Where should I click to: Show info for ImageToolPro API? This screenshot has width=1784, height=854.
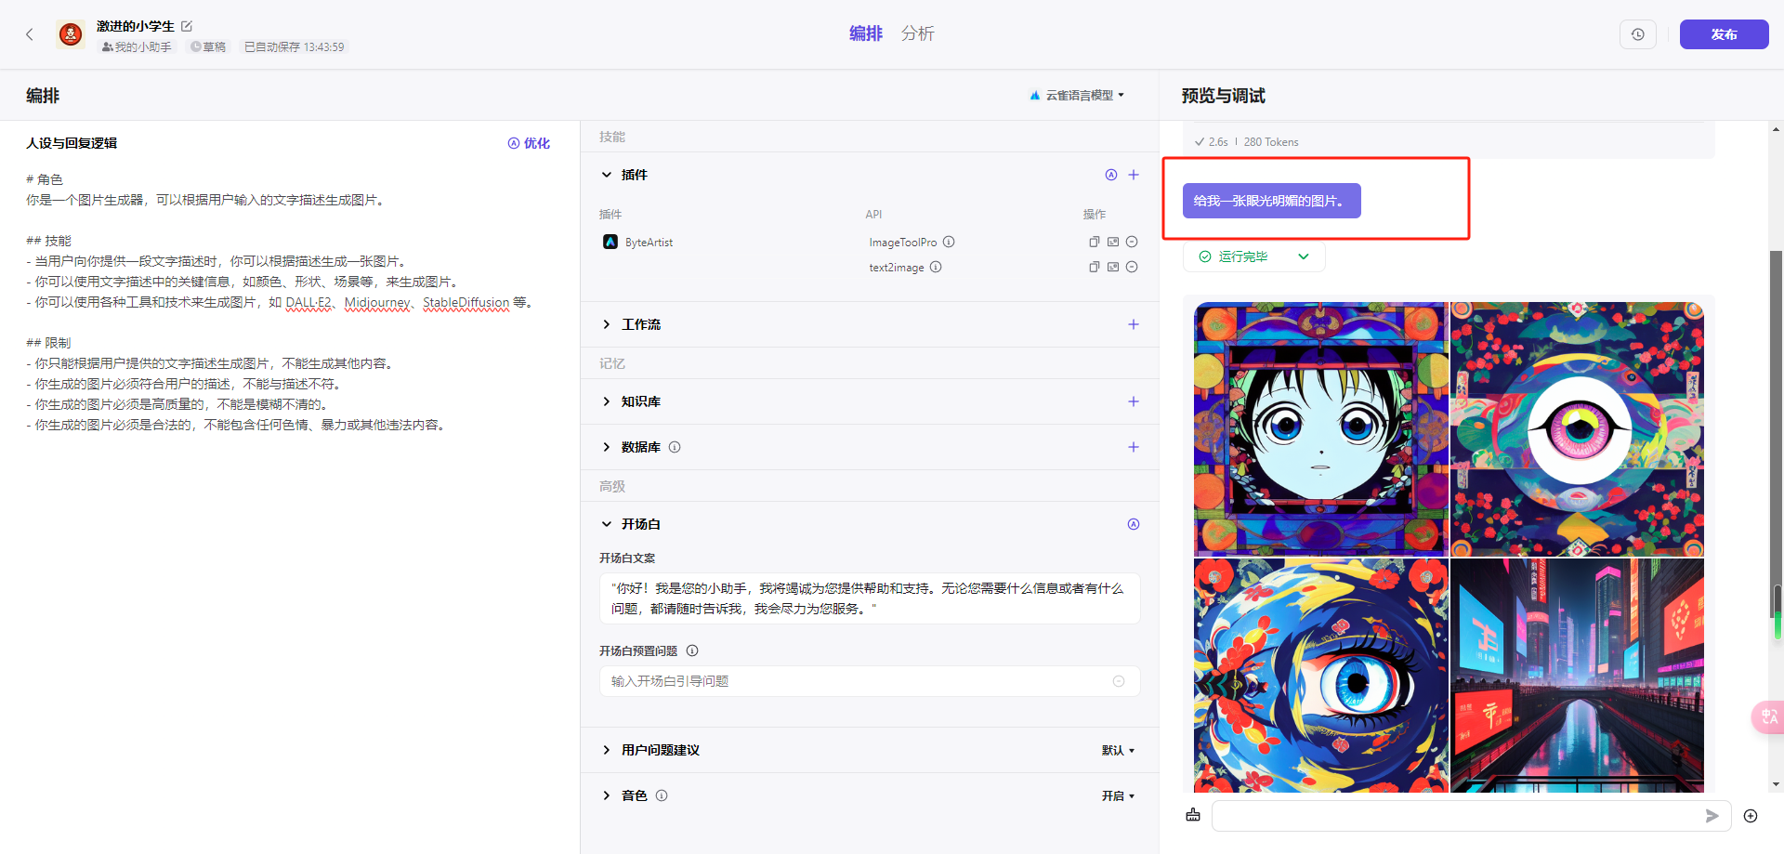point(949,242)
